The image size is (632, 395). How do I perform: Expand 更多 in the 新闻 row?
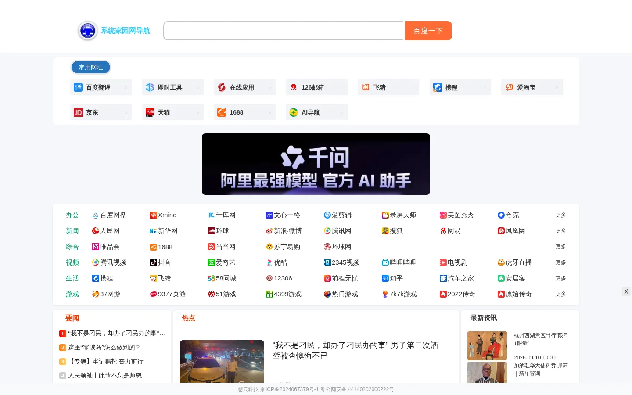click(561, 231)
